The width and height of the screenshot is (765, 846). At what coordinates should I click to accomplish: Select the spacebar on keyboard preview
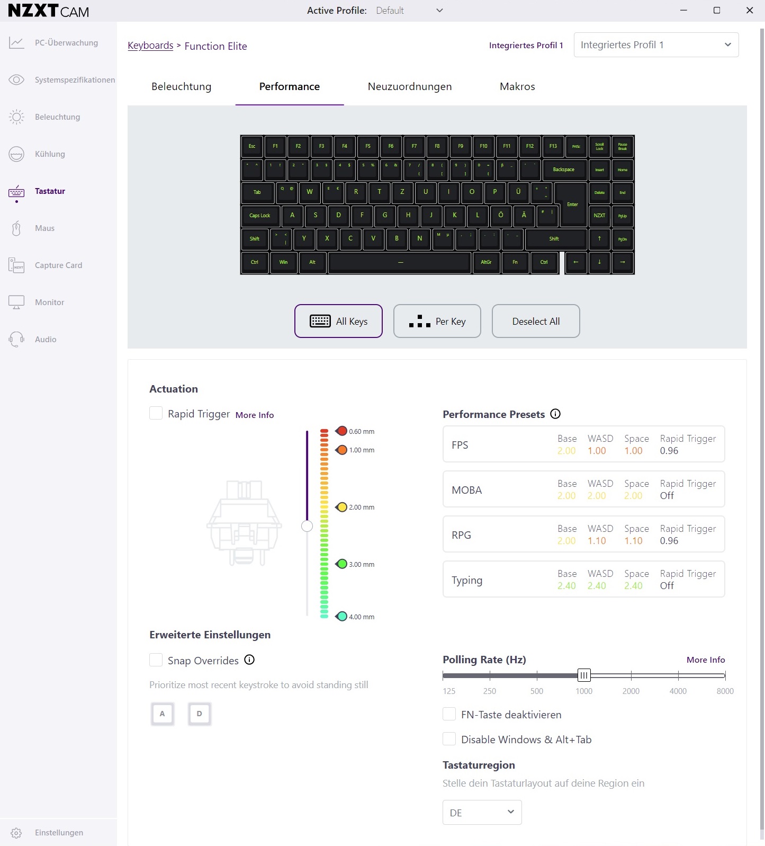tap(400, 262)
